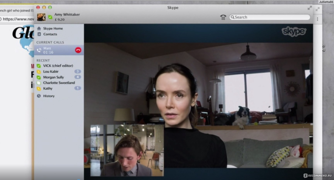Click the offline status icon beside Charlotte Sweetland
Image resolution: width=334 pixels, height=180 pixels.
point(39,83)
